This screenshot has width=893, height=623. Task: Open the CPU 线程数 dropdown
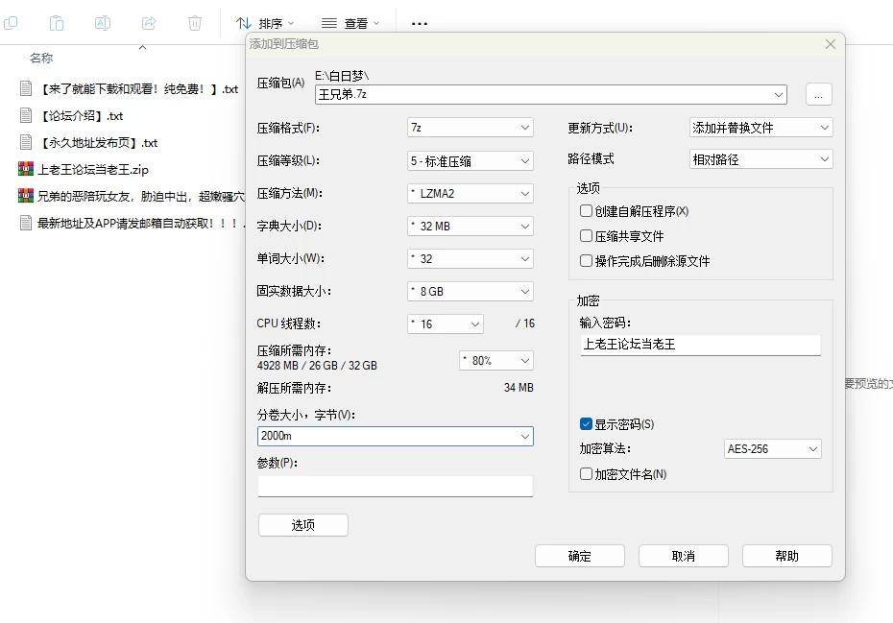[x=446, y=324]
